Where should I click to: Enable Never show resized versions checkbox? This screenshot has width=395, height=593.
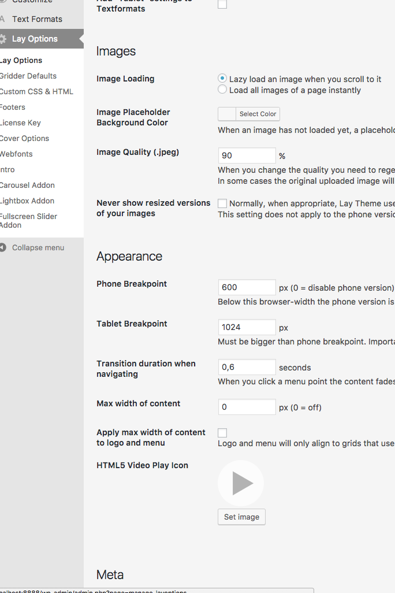[x=222, y=203]
